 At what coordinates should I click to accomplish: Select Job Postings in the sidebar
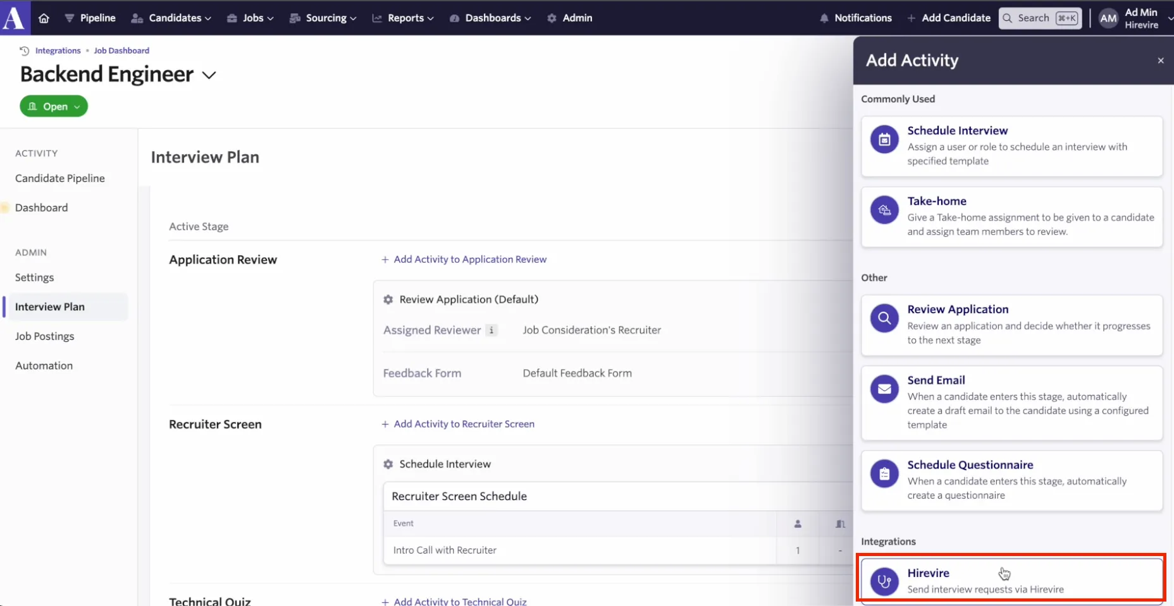tap(45, 336)
